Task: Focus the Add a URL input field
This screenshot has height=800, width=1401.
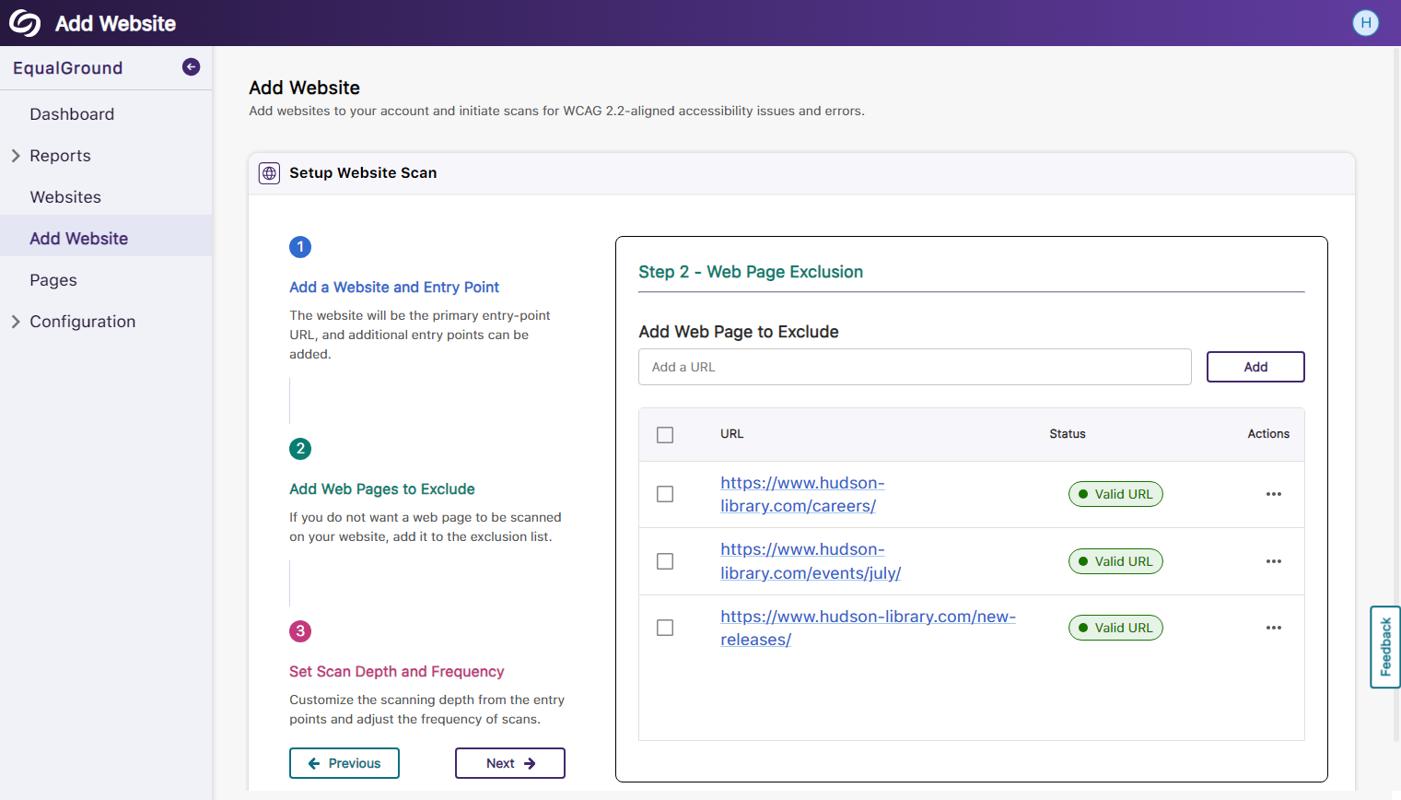Action: (x=914, y=367)
